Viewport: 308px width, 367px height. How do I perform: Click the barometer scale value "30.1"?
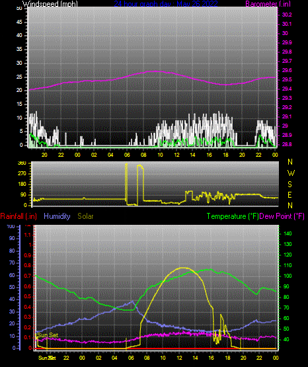tap(287, 24)
